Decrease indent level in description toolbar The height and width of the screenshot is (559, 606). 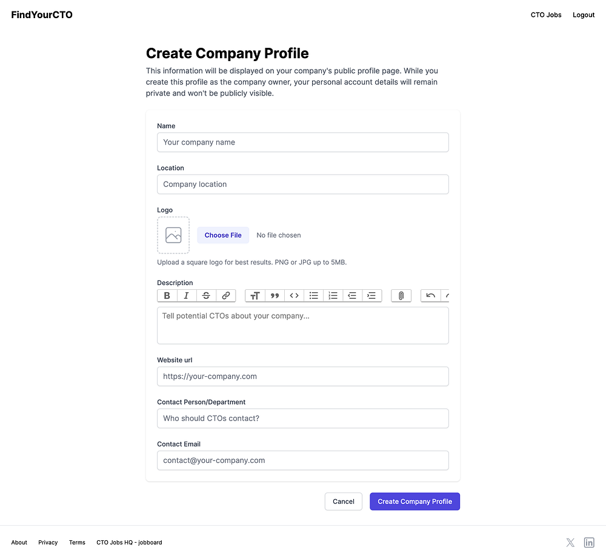(352, 296)
